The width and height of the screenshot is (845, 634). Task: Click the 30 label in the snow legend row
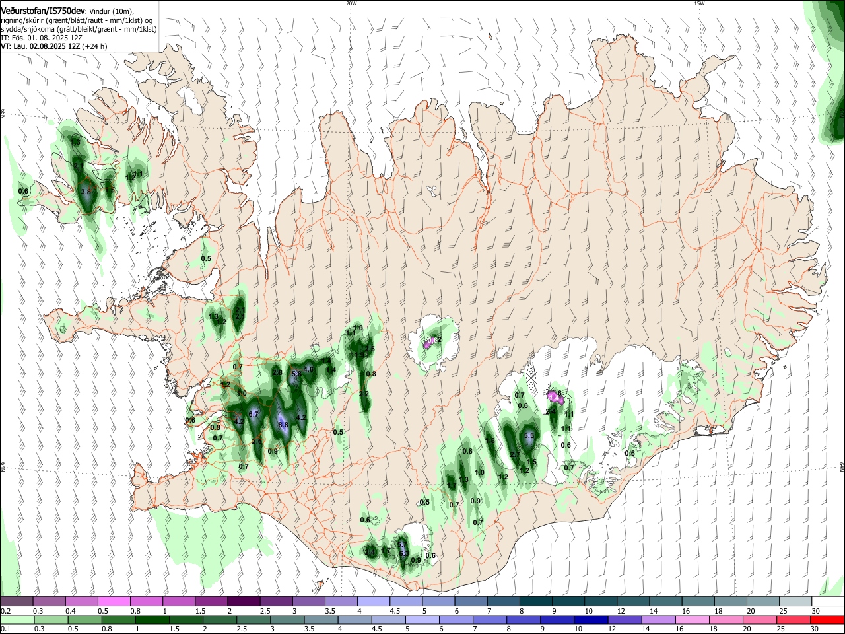tap(816, 611)
